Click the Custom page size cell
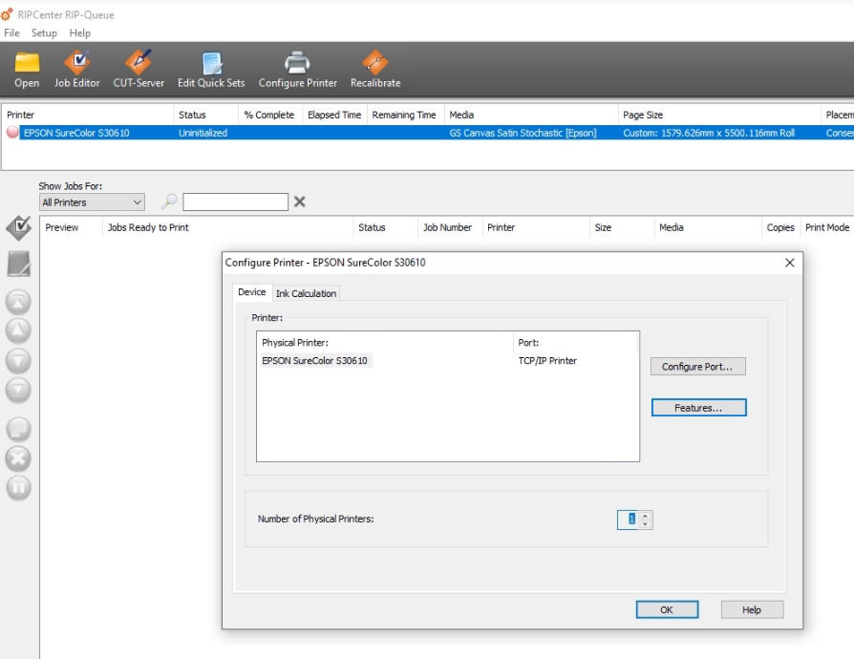The width and height of the screenshot is (854, 659). [709, 133]
